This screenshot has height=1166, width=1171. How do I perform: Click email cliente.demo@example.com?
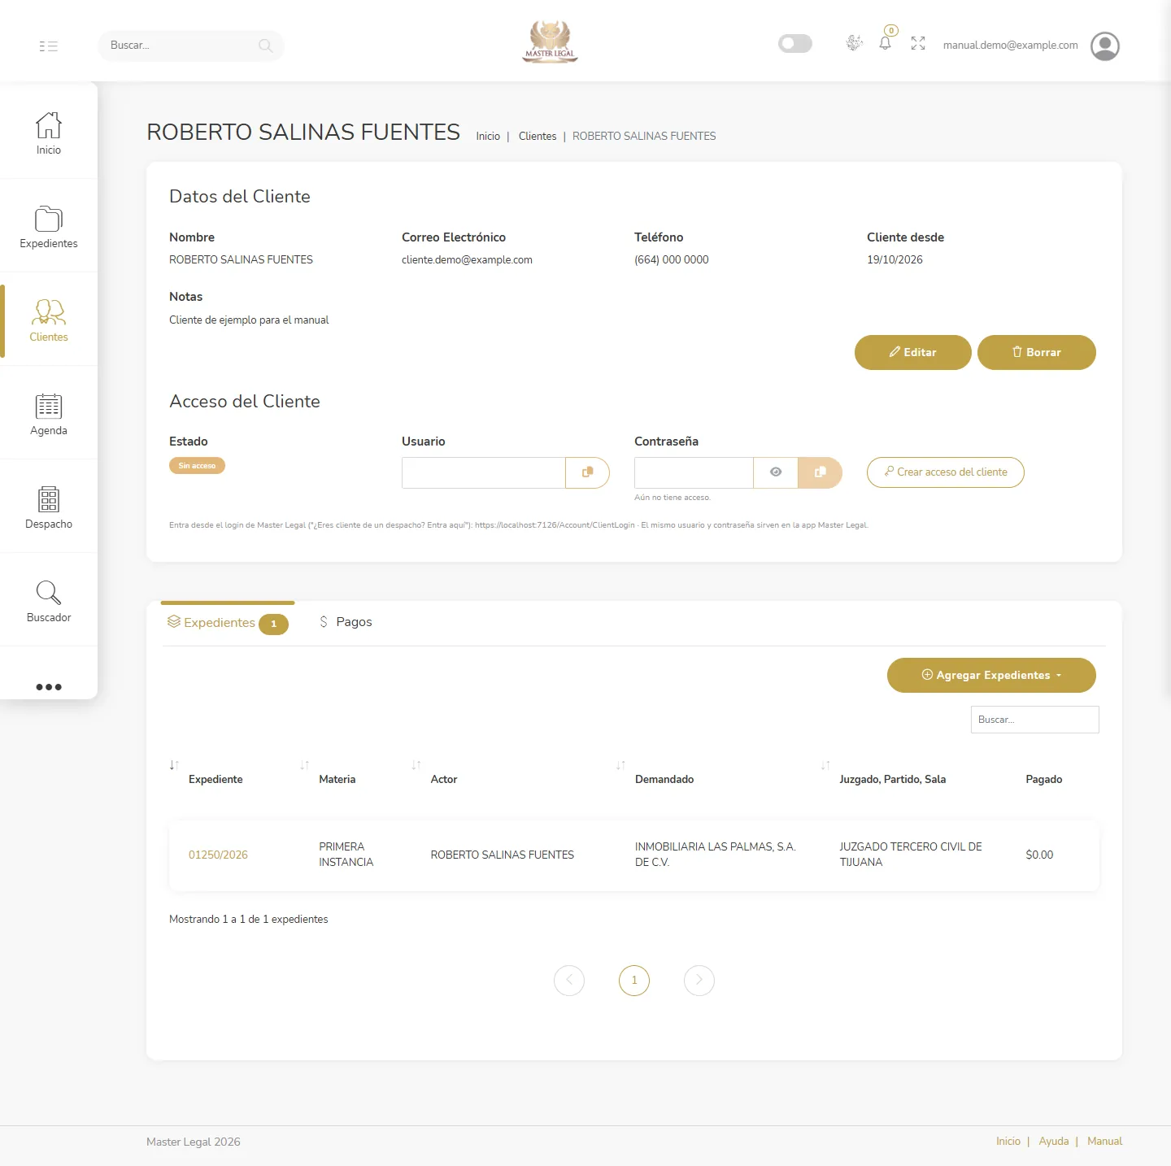click(x=467, y=260)
